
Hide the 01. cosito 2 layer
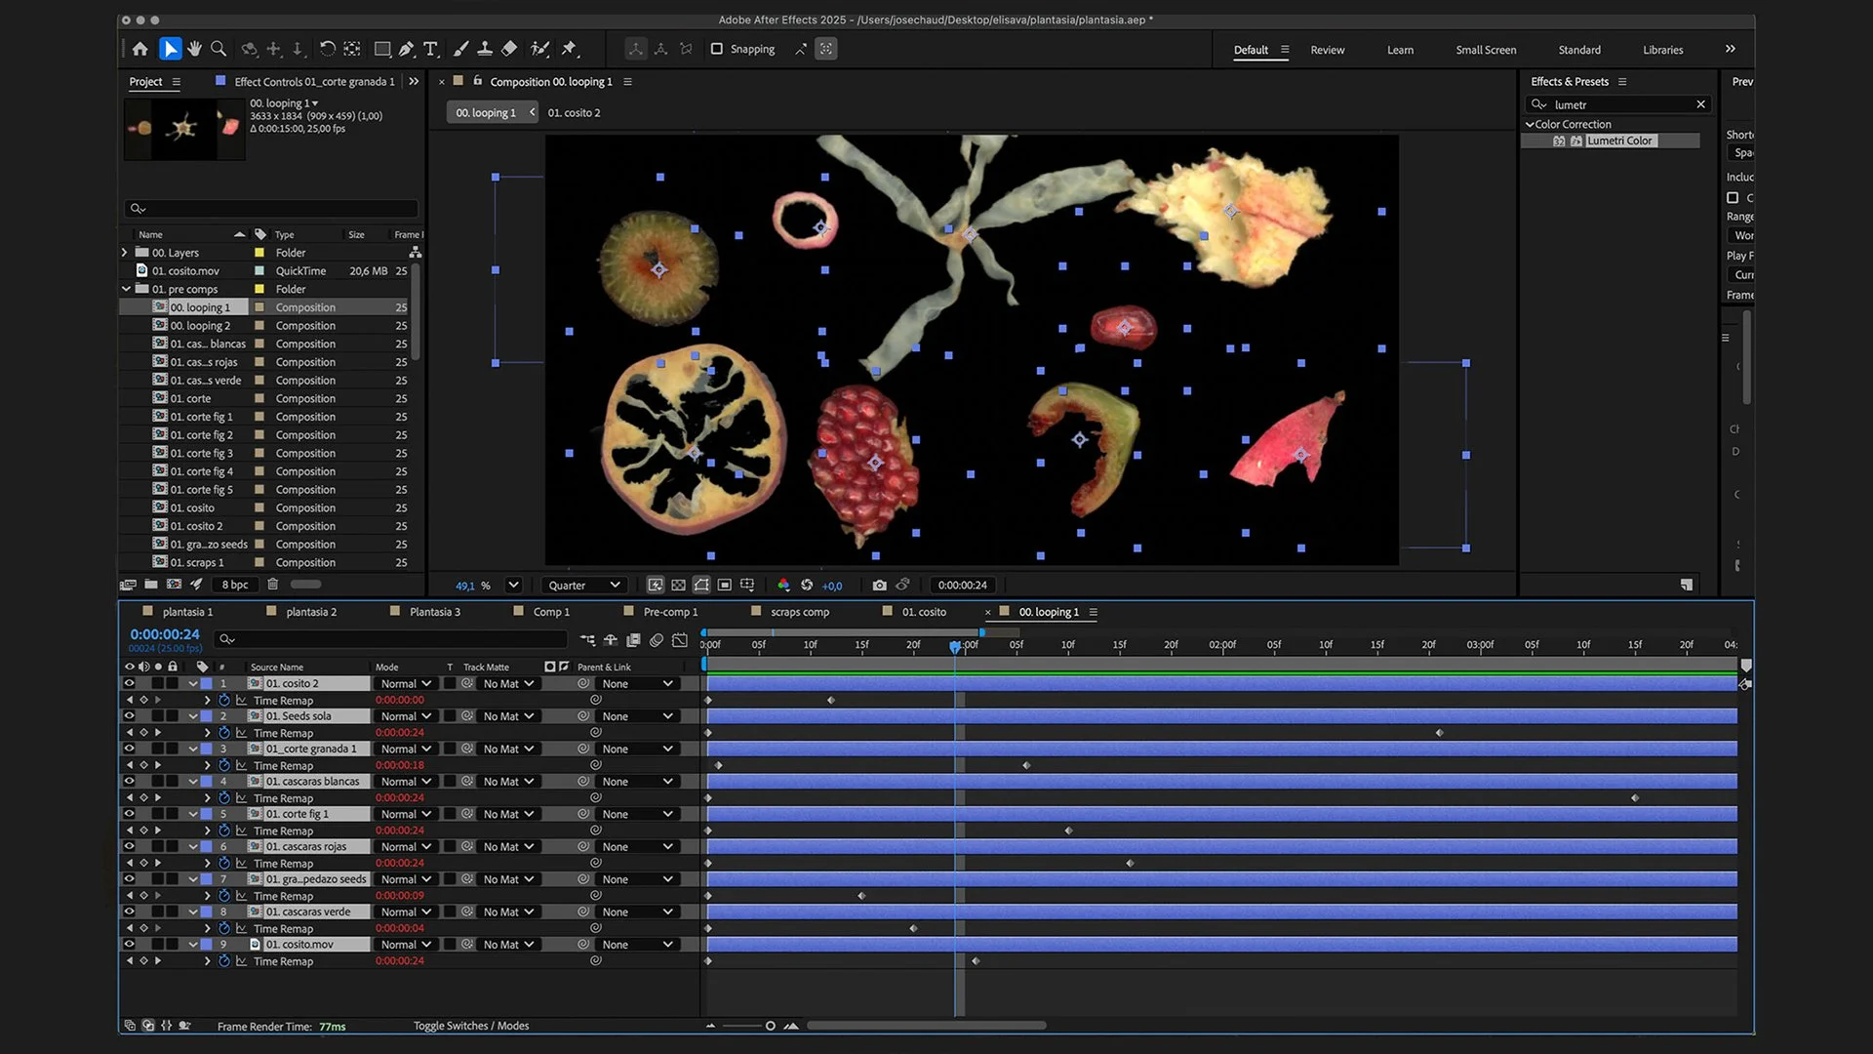tap(129, 684)
